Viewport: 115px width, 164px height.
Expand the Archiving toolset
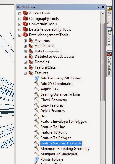[x=25, y=41]
